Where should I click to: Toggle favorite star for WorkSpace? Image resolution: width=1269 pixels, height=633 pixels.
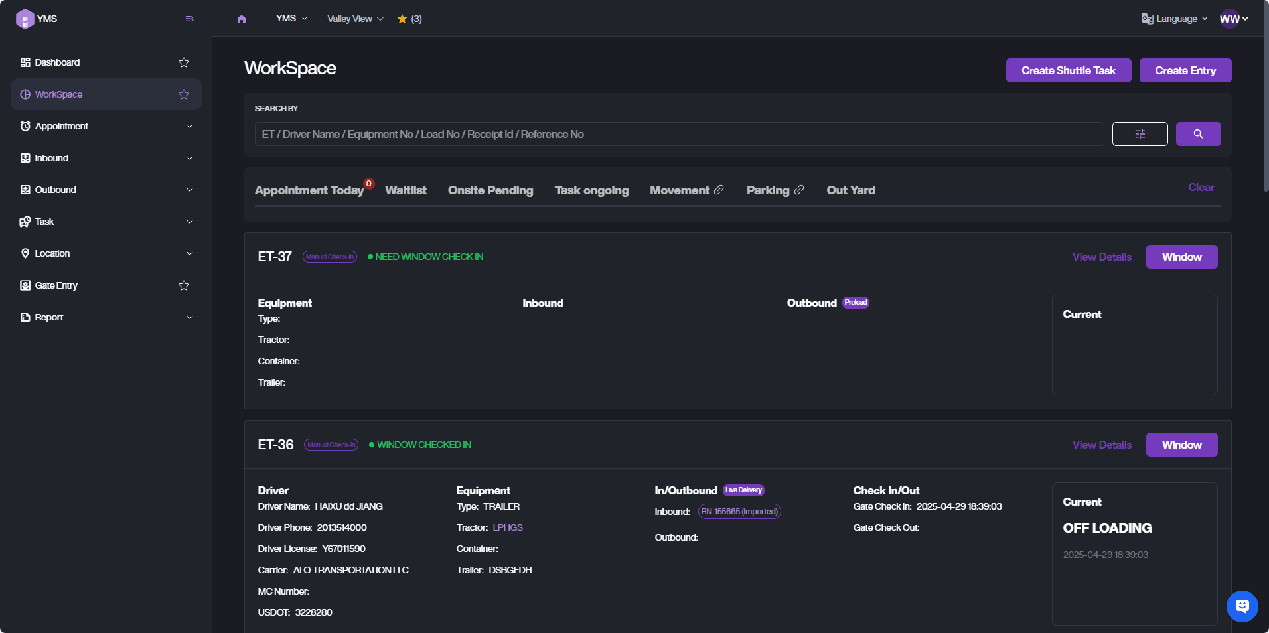point(184,94)
